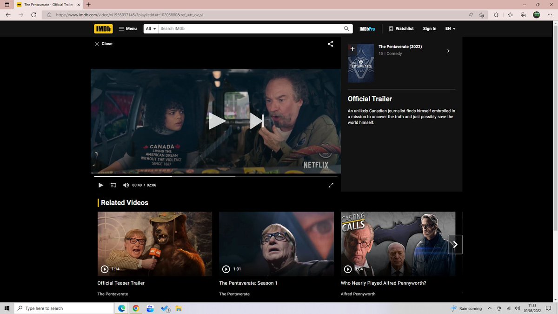
Task: Focus the Search IMDb field
Action: click(251, 29)
